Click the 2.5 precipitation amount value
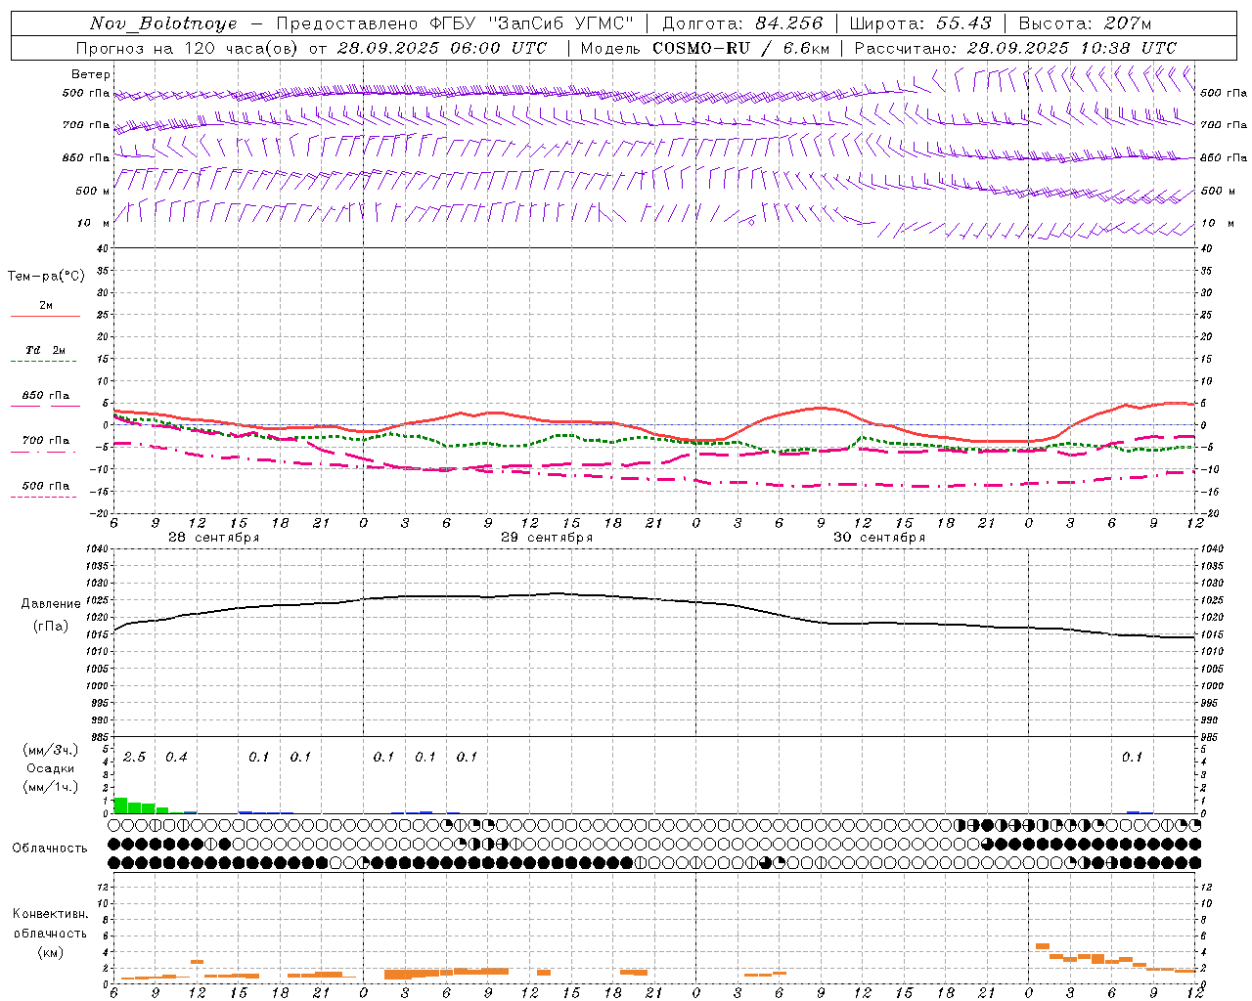The height and width of the screenshot is (1001, 1252). coord(134,758)
